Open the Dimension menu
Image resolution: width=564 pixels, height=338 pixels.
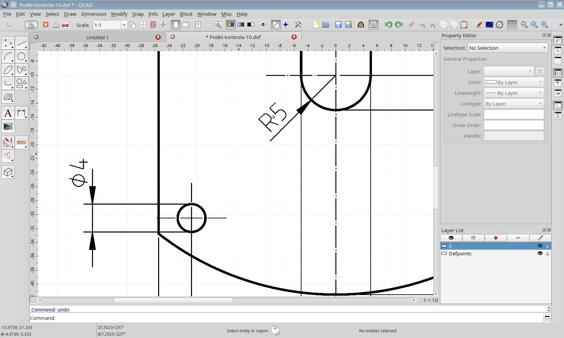[x=94, y=14]
